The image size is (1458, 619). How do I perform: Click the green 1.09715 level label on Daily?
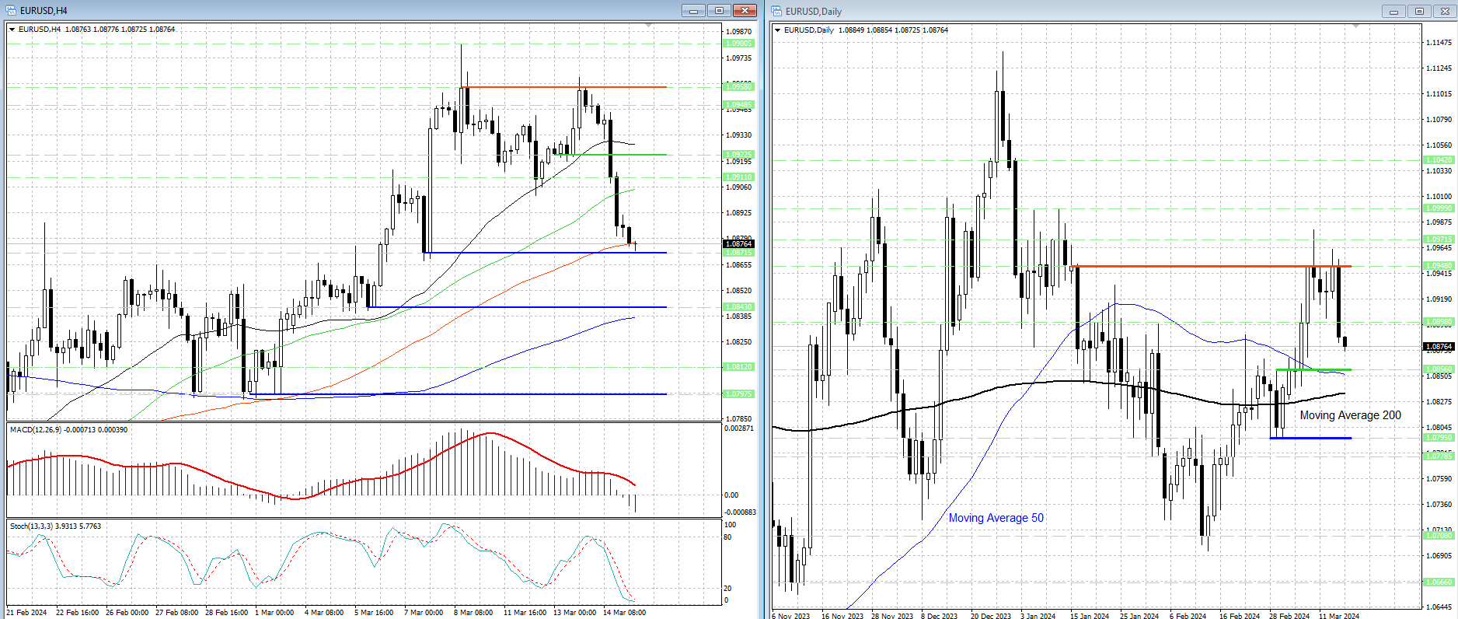1439,240
